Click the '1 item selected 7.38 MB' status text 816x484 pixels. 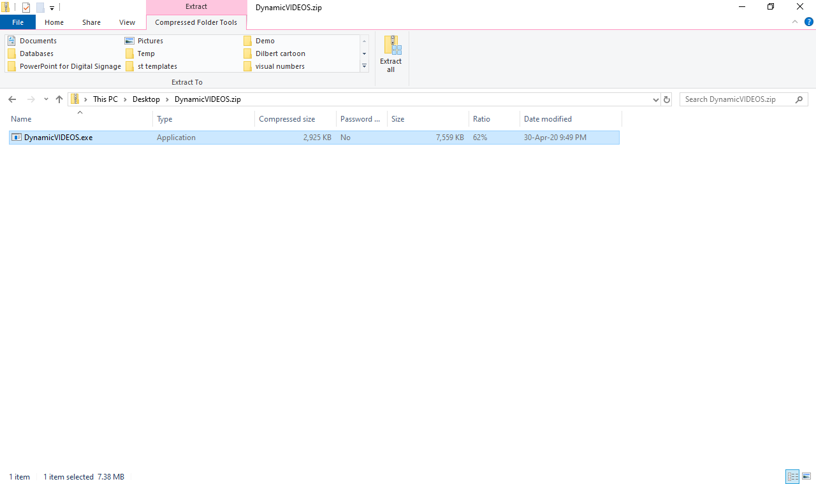click(84, 477)
